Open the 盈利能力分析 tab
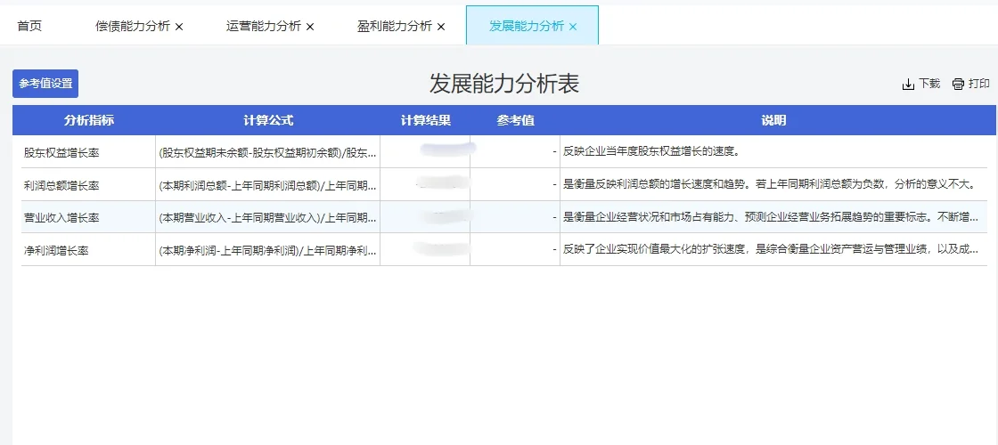 point(395,26)
